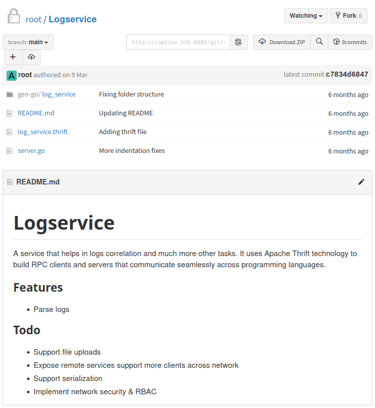Download the repository as ZIP
Viewport: 375px width, 408px height.
point(282,42)
